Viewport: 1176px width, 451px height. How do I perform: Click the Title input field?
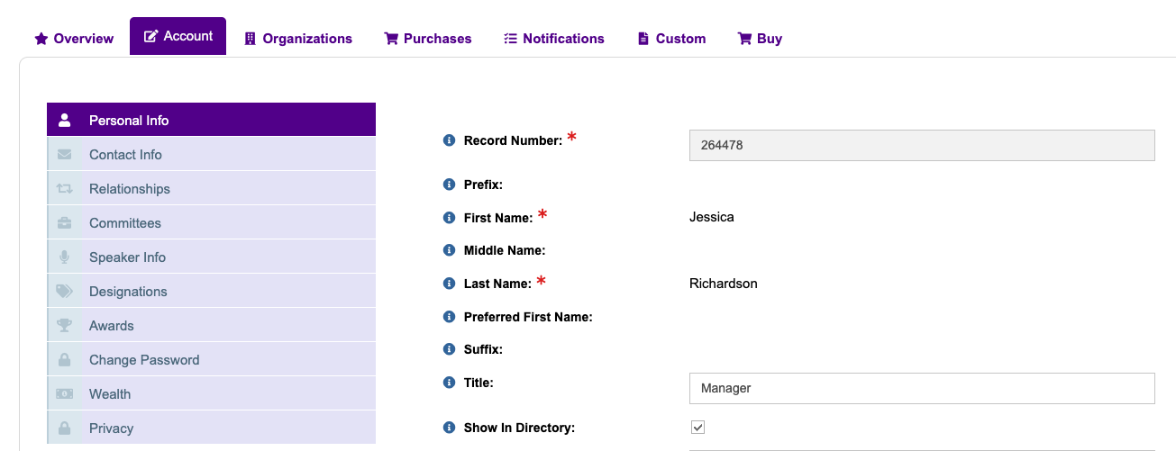[x=921, y=388]
